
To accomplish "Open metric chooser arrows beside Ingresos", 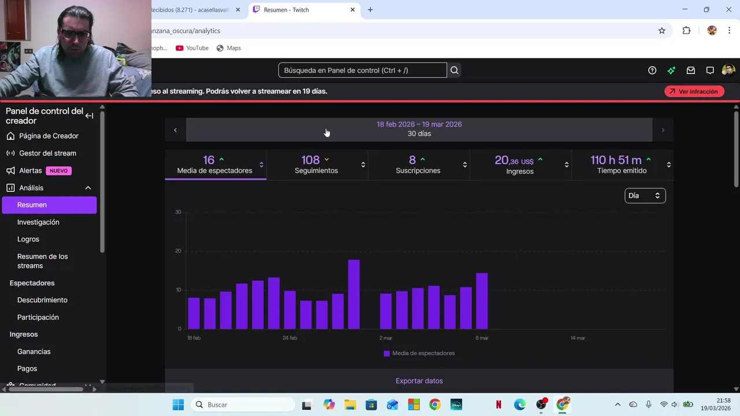I will pyautogui.click(x=567, y=165).
